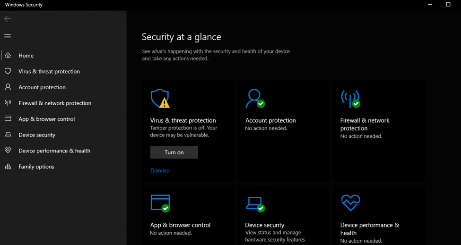This screenshot has width=461, height=245.
Task: Click 'No action needed.' under Account protection
Action: [266, 128]
